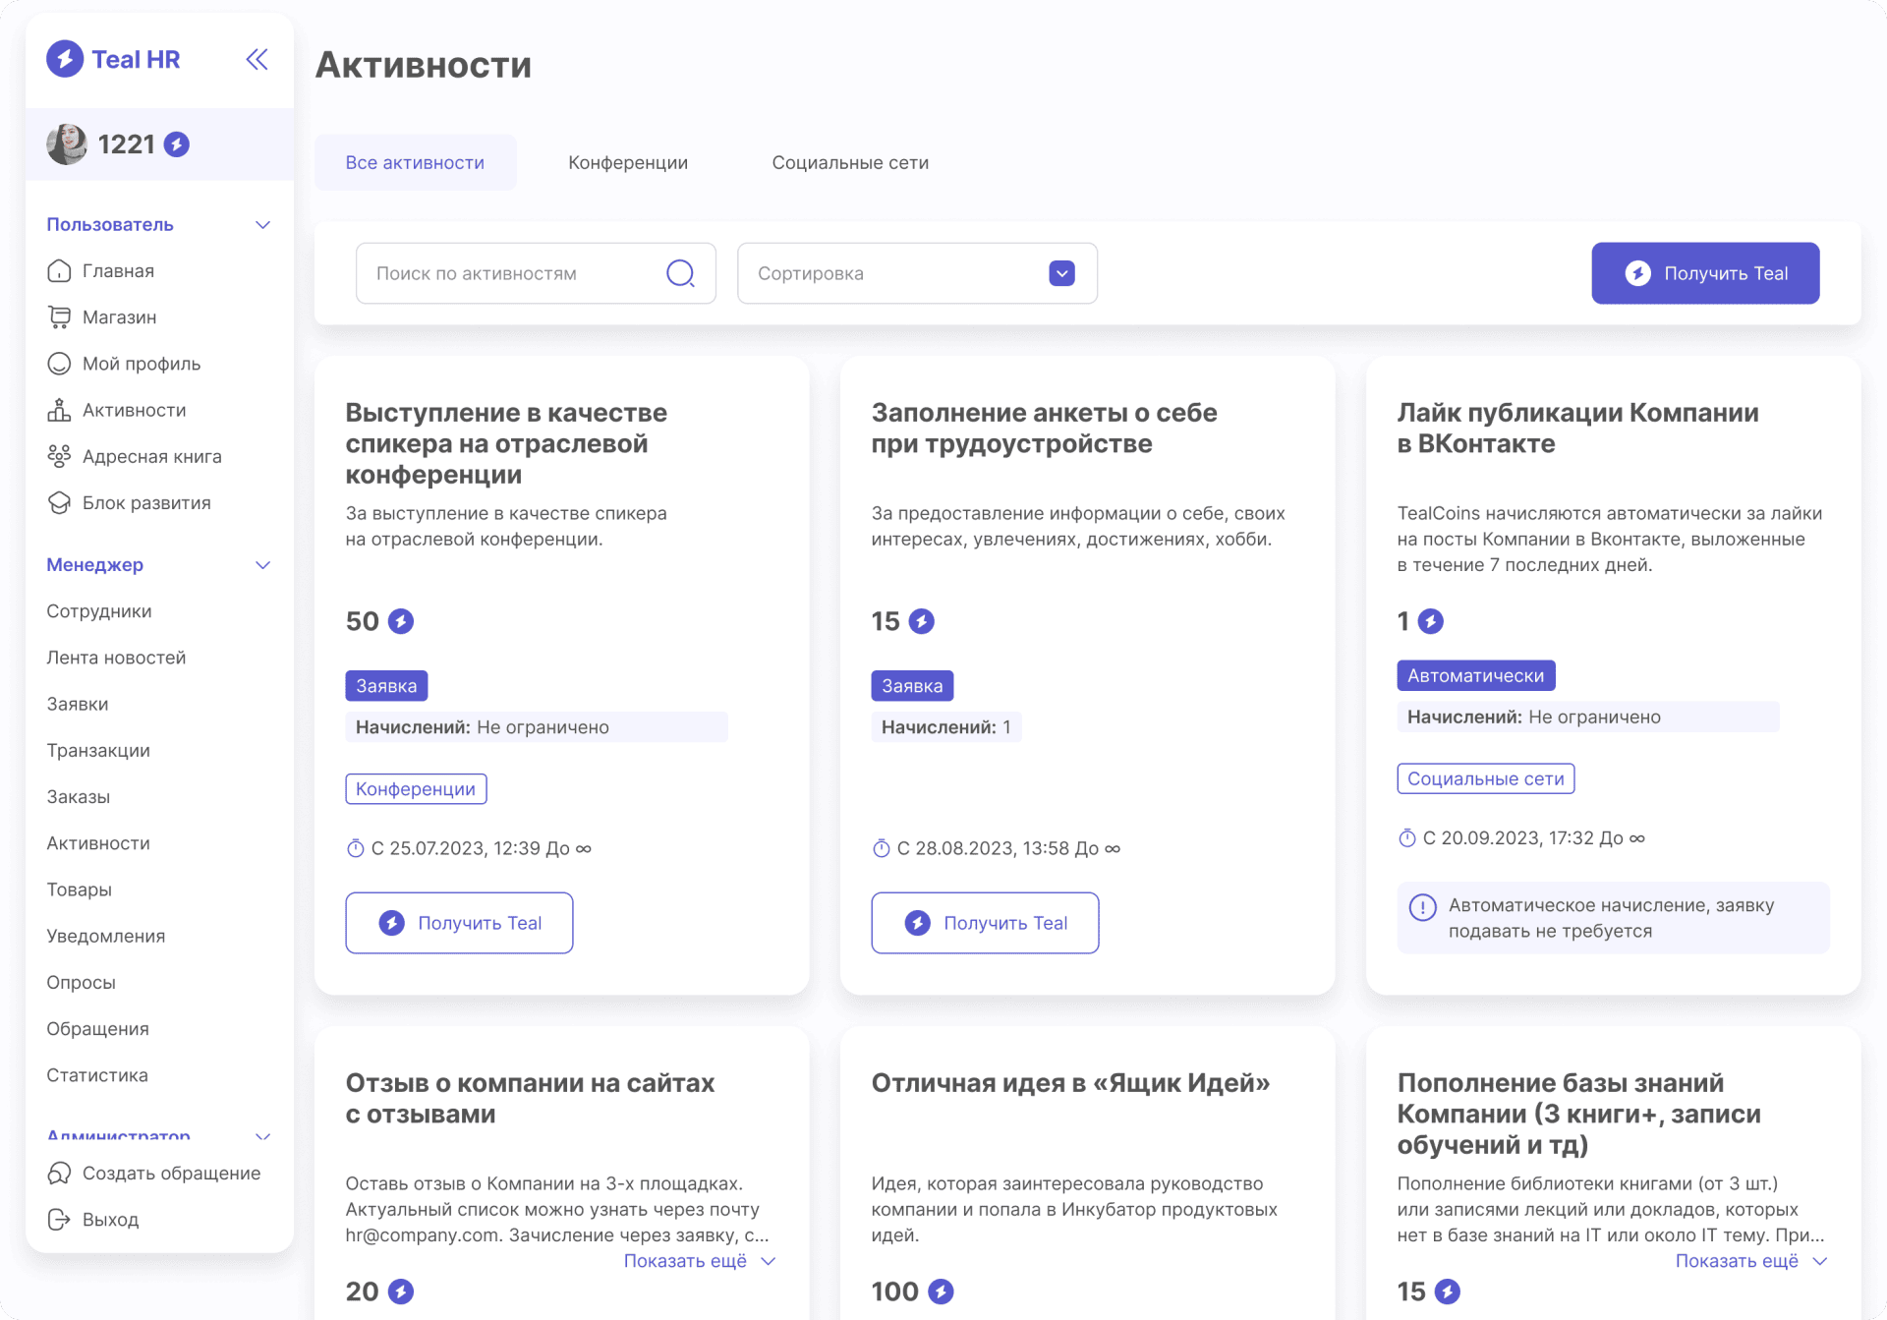Open Мой профиль via the profile icon
This screenshot has width=1887, height=1320.
[x=59, y=364]
